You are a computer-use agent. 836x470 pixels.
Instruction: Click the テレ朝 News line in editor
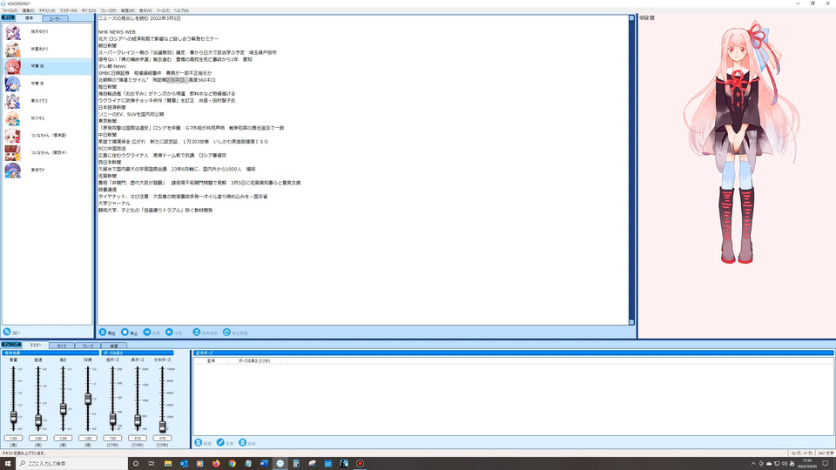pos(112,66)
